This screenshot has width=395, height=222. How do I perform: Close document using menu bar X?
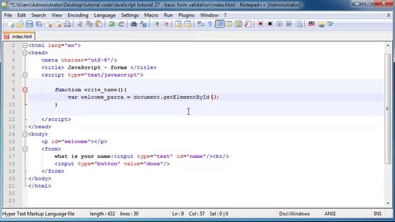389,15
